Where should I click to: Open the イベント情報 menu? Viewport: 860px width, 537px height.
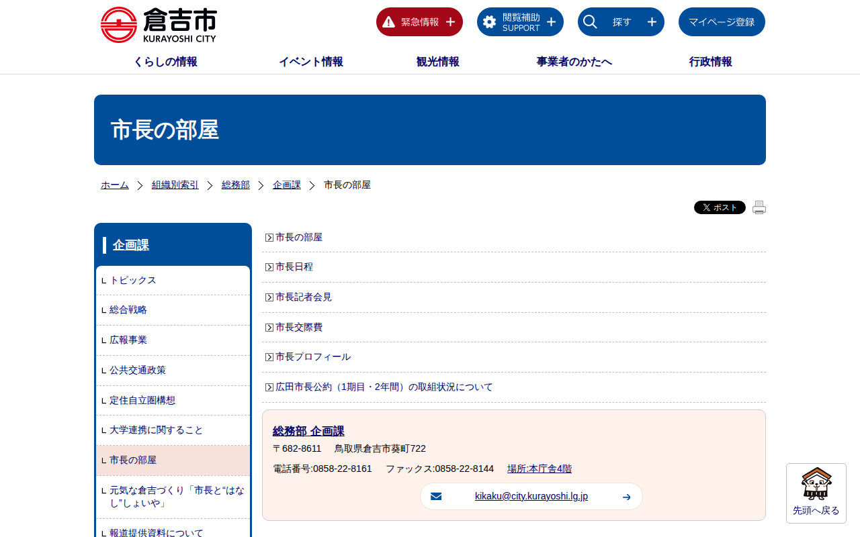tap(311, 62)
